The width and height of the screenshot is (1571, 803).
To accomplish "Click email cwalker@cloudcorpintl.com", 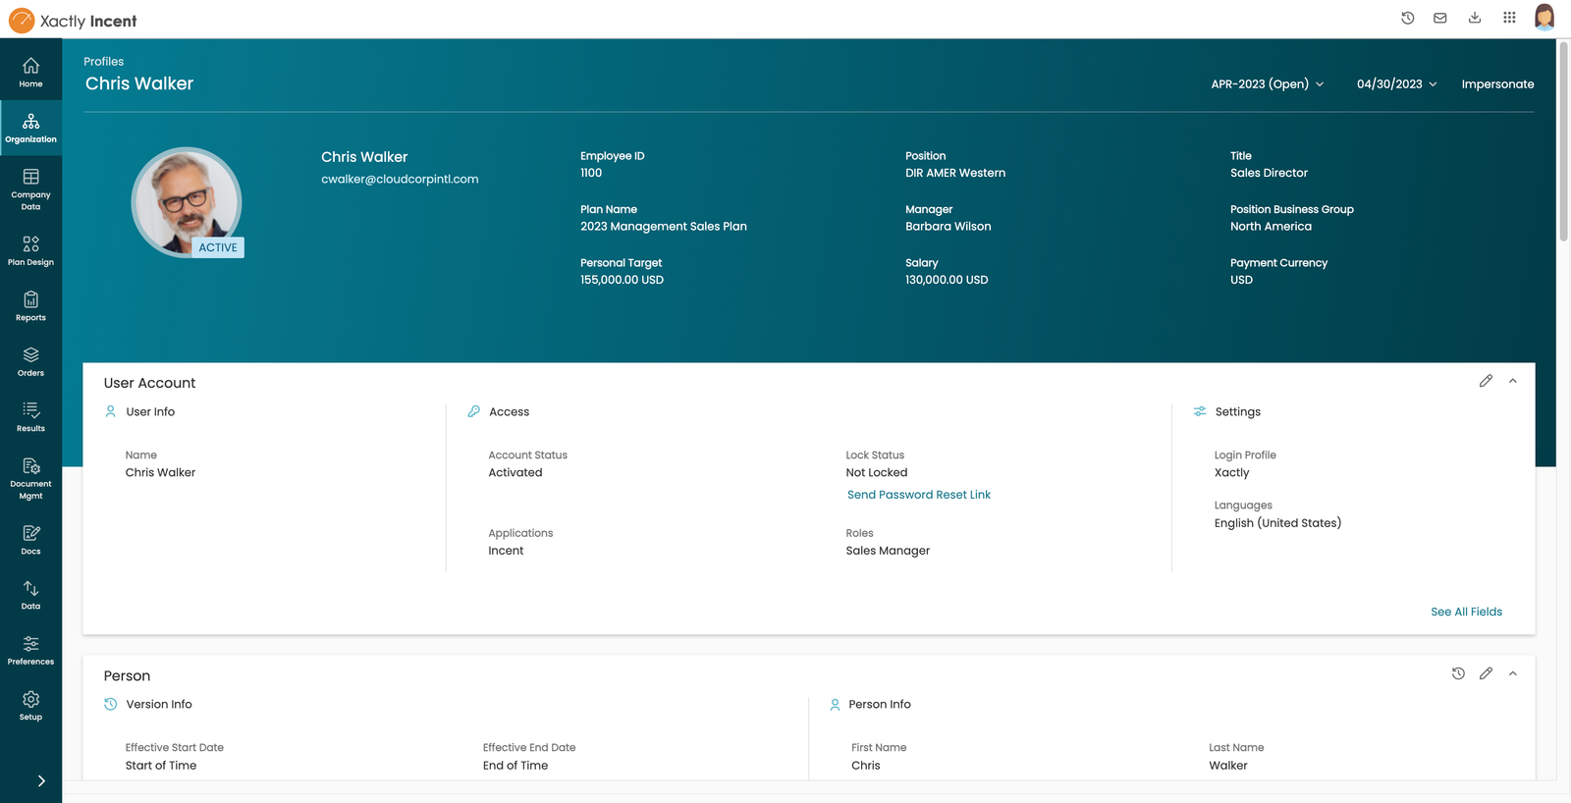I will pos(400,180).
